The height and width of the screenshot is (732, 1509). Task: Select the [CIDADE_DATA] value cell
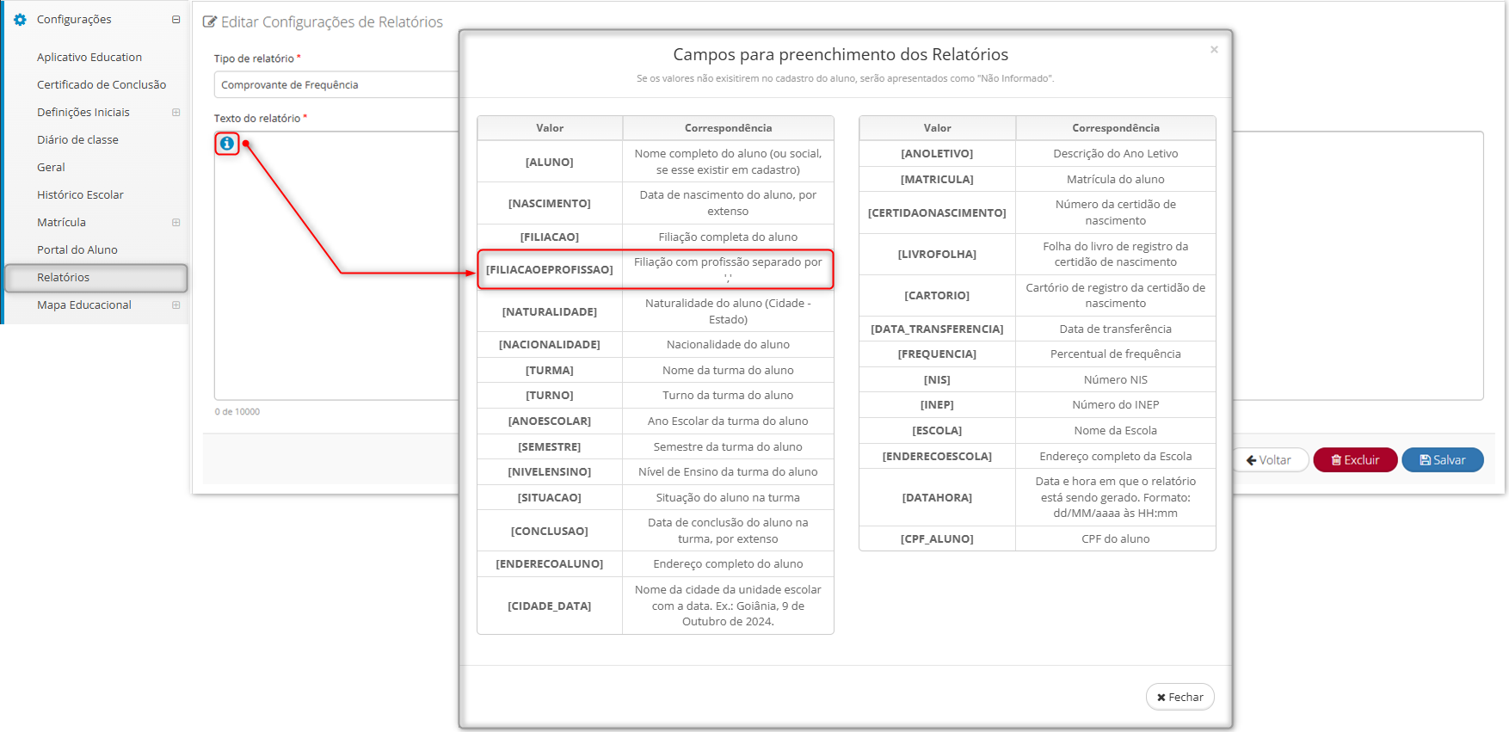550,606
